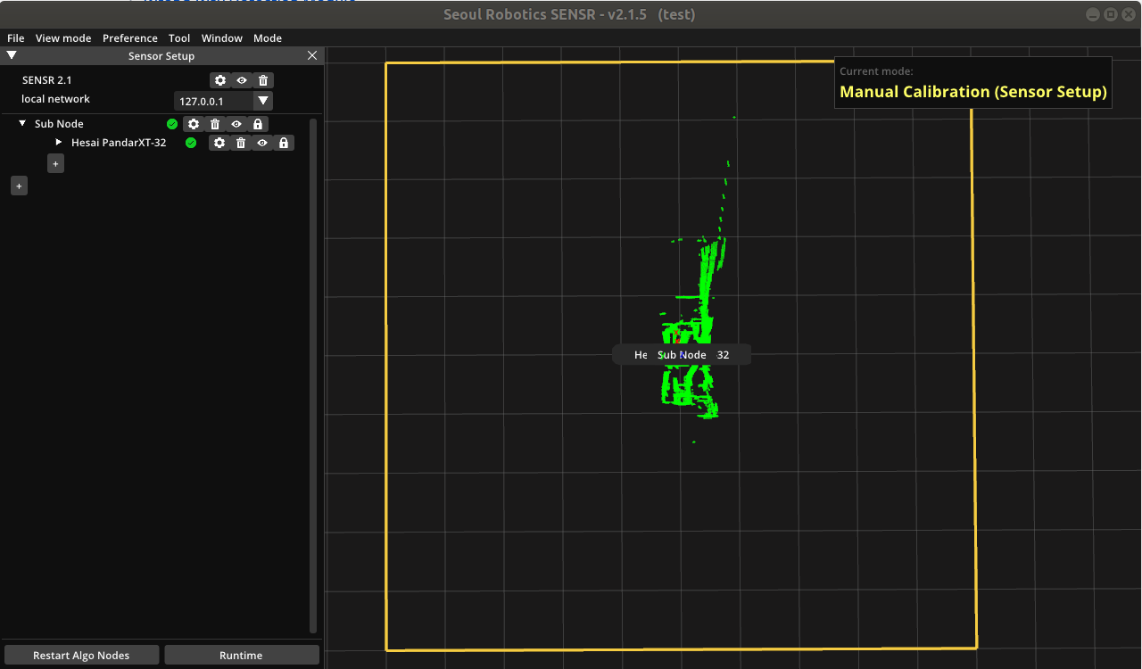Screen dimensions: 1142x669
Task: Toggle Sub Node visibility eye icon
Action: [x=236, y=124]
